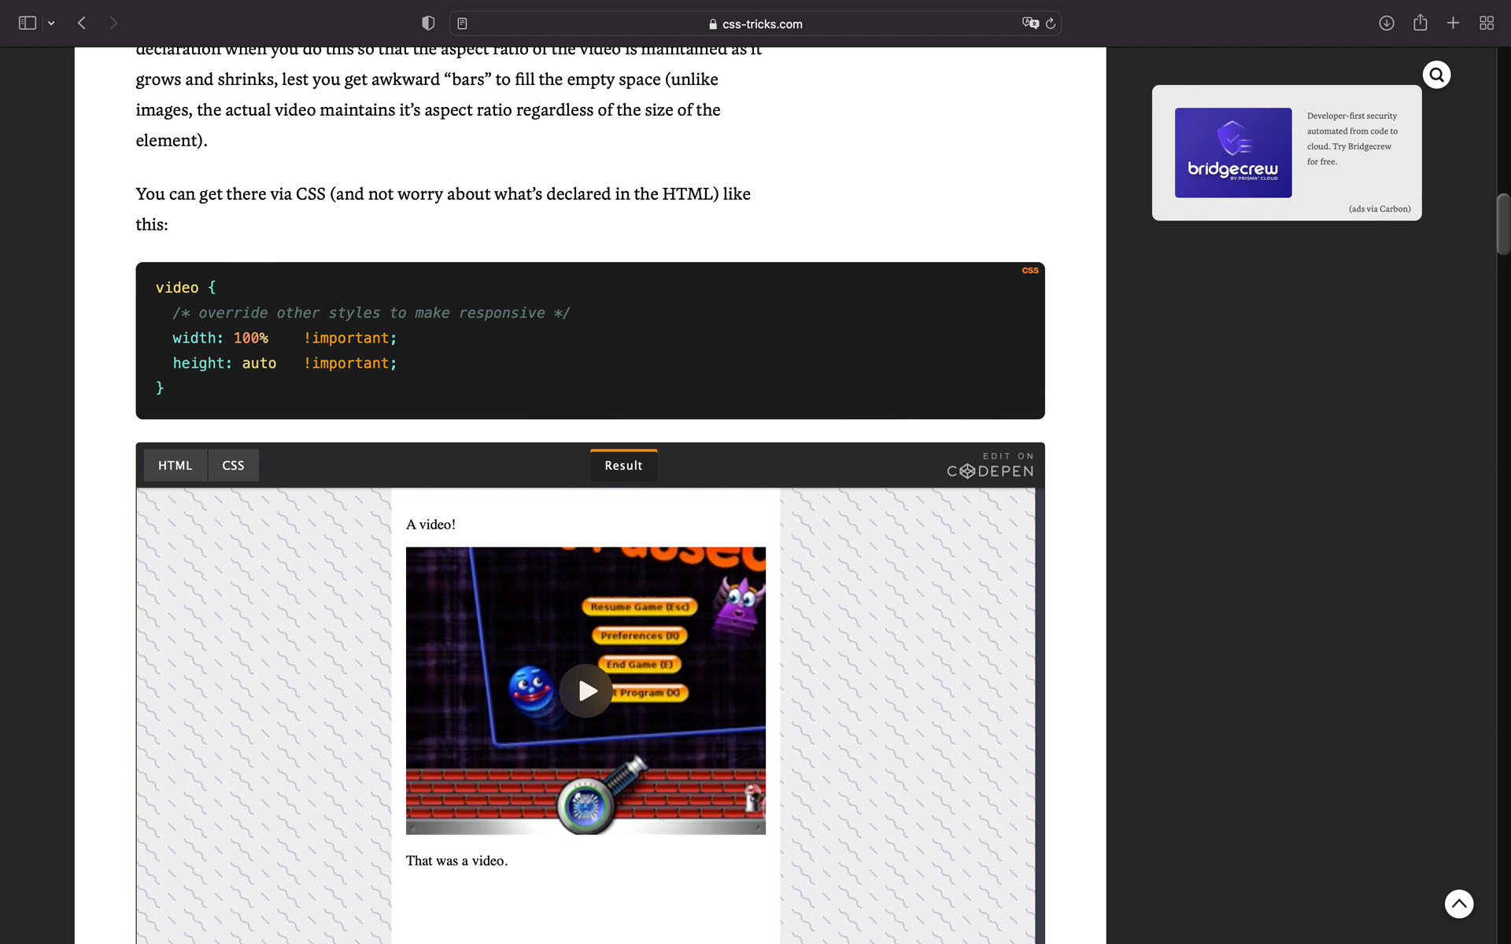Image resolution: width=1511 pixels, height=944 pixels.
Task: Toggle the Safari sidebar
Action: point(28,24)
